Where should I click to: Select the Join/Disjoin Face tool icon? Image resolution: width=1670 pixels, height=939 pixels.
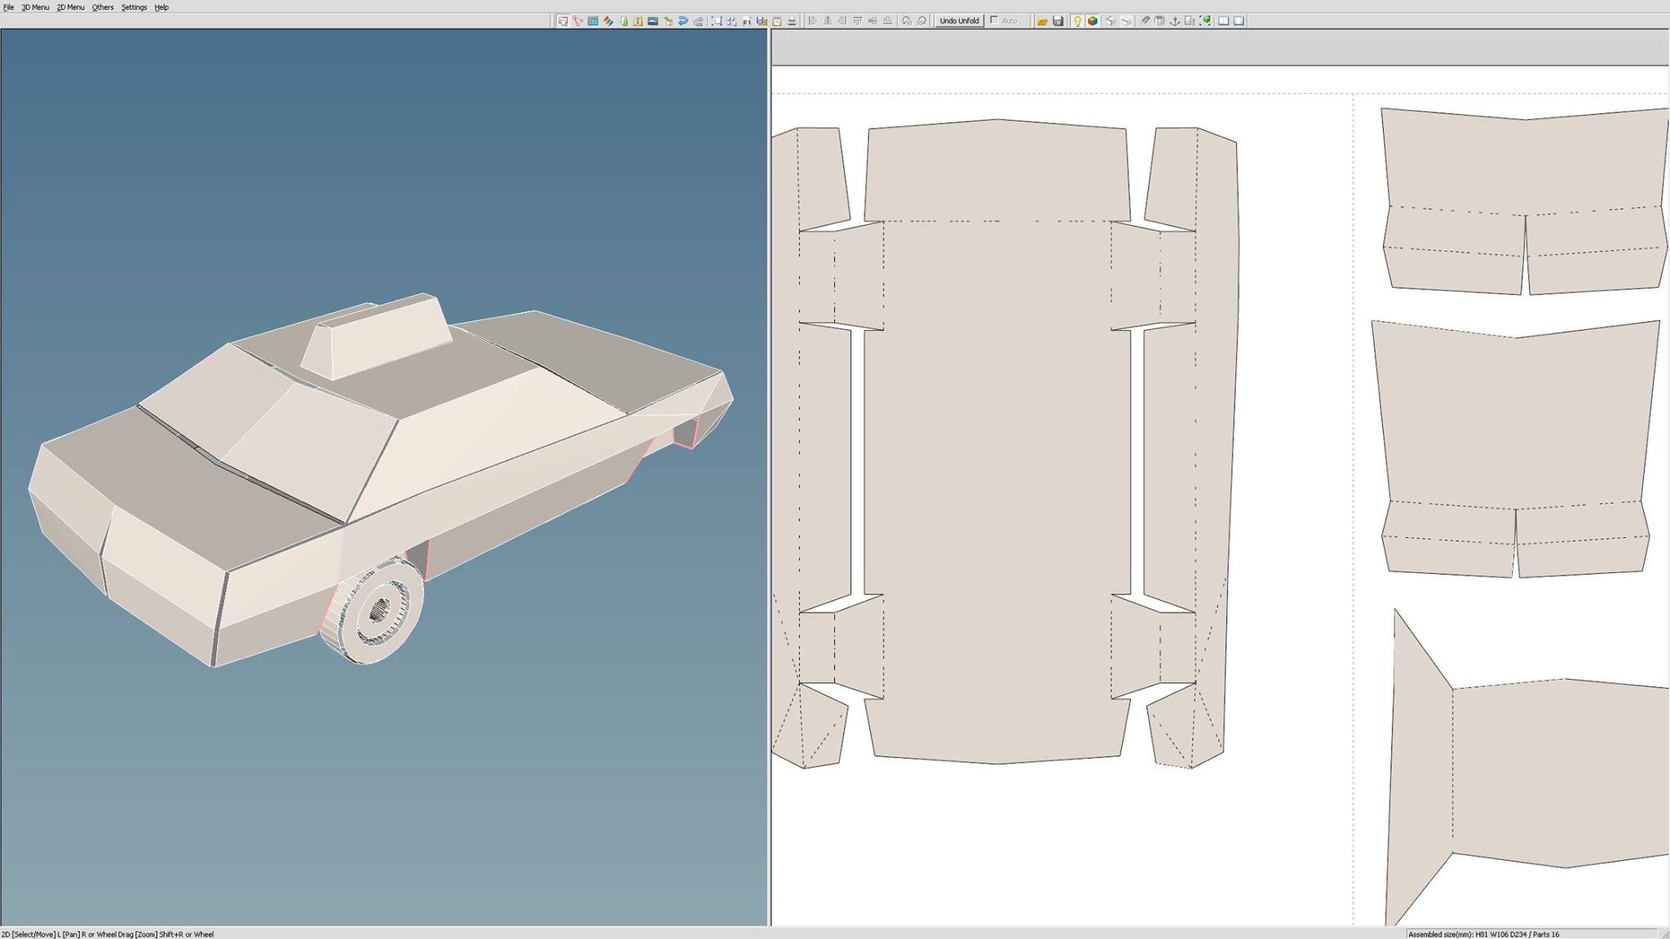[x=577, y=21]
